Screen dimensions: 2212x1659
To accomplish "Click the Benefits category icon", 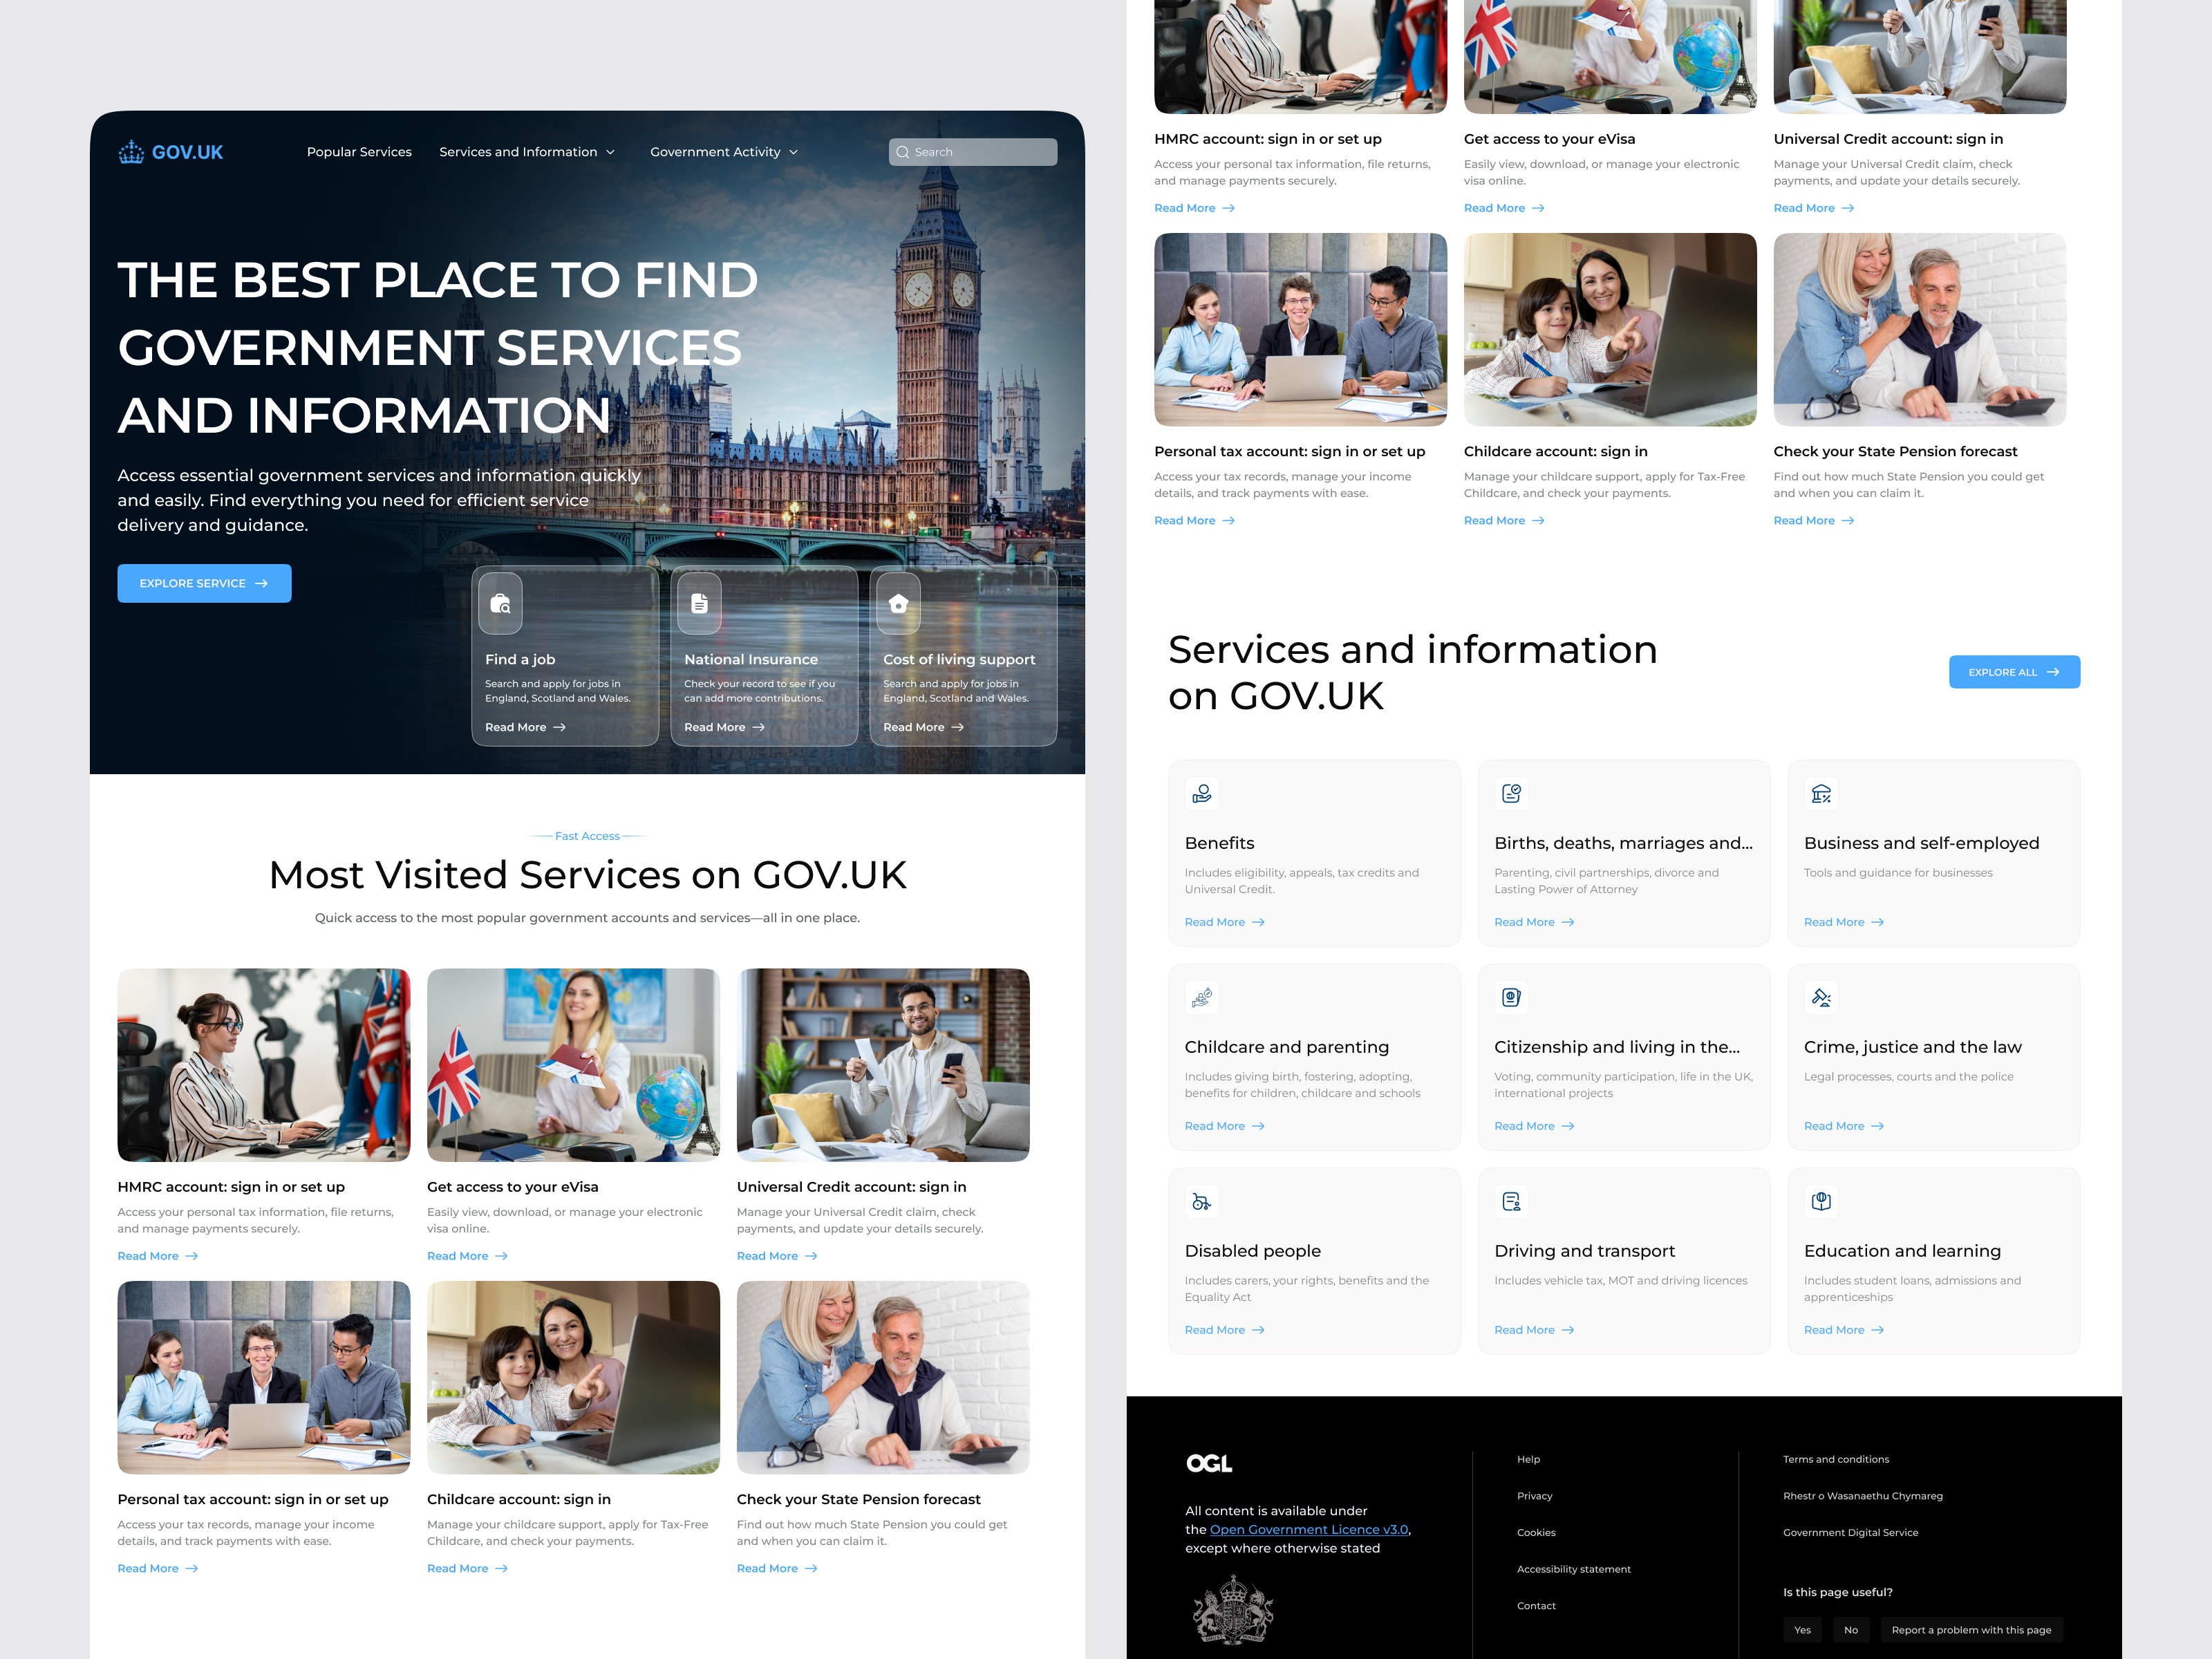I will [x=1201, y=793].
